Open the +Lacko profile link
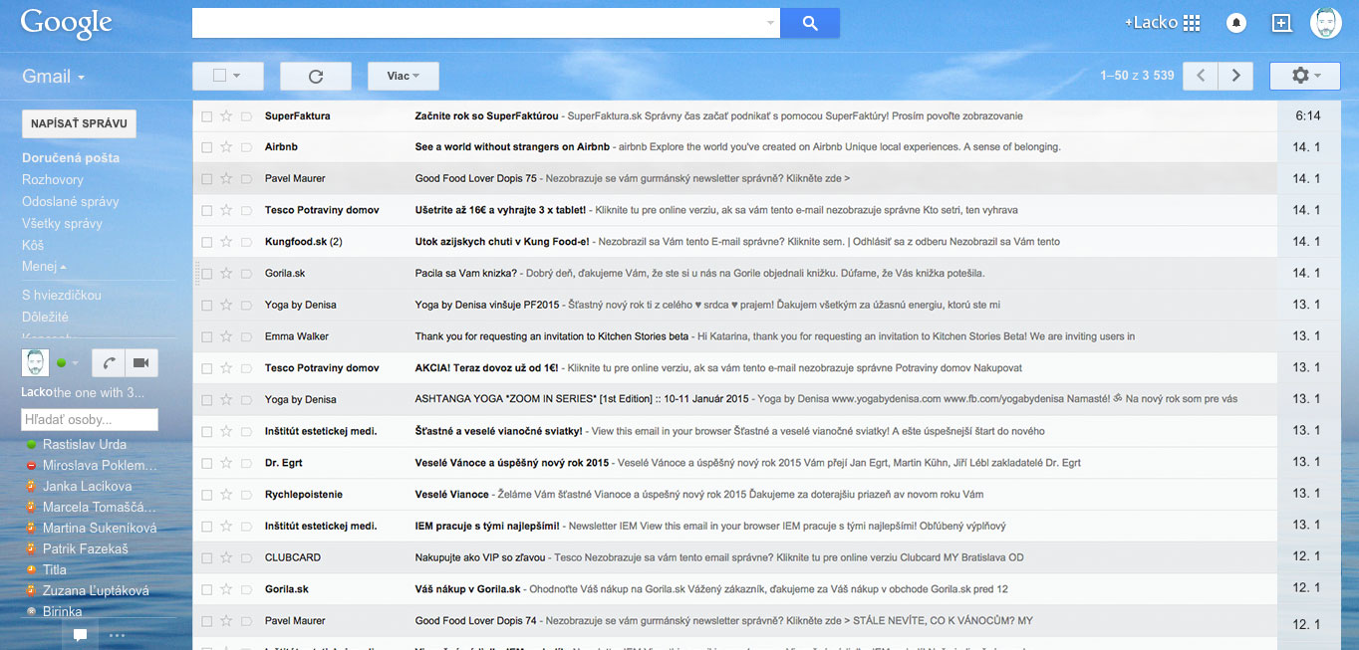1359x650 pixels. [x=1151, y=23]
